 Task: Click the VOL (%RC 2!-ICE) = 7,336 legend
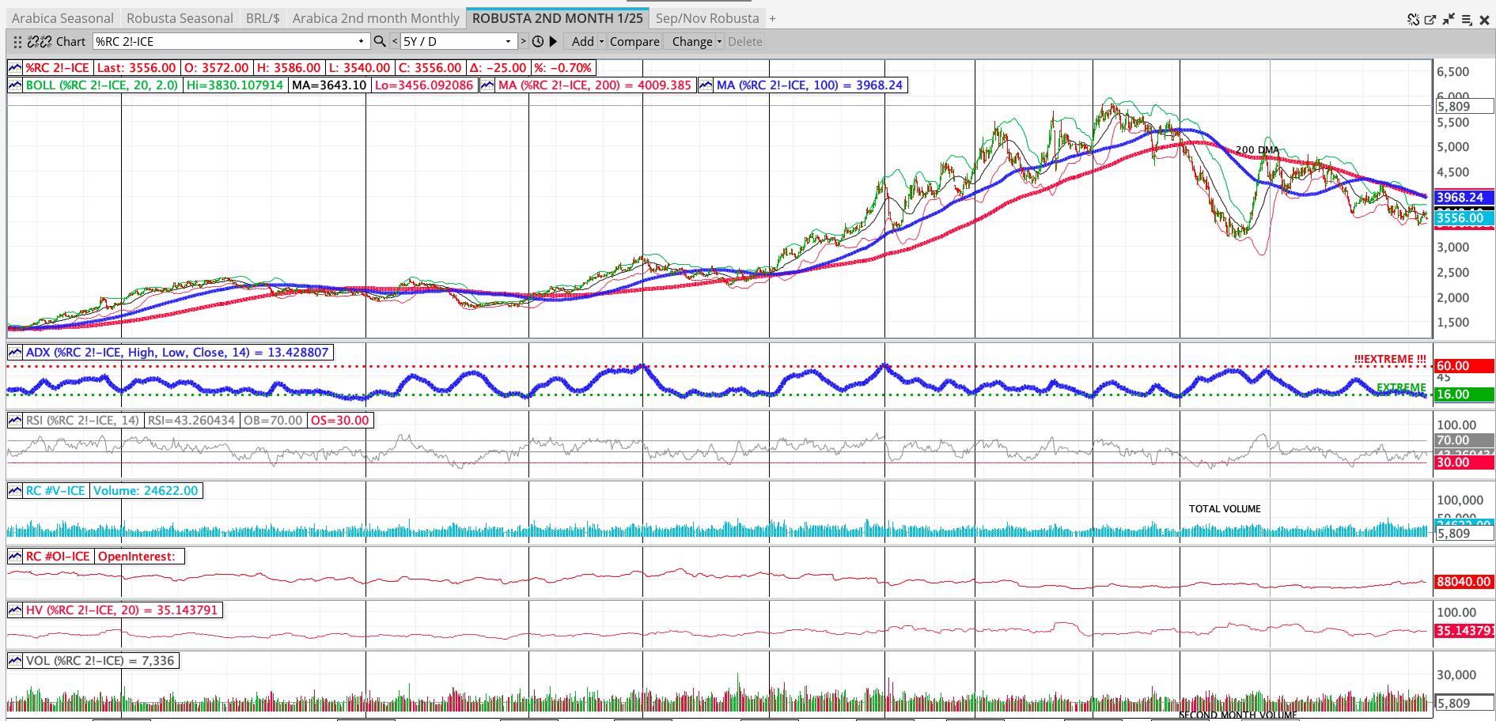[x=100, y=661]
